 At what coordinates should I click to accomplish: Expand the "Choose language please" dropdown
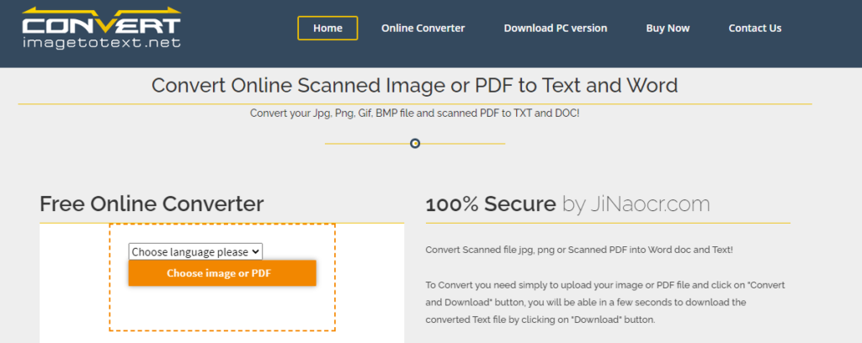click(194, 251)
